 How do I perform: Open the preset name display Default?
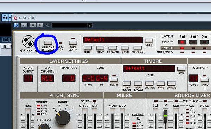[x=113, y=40]
